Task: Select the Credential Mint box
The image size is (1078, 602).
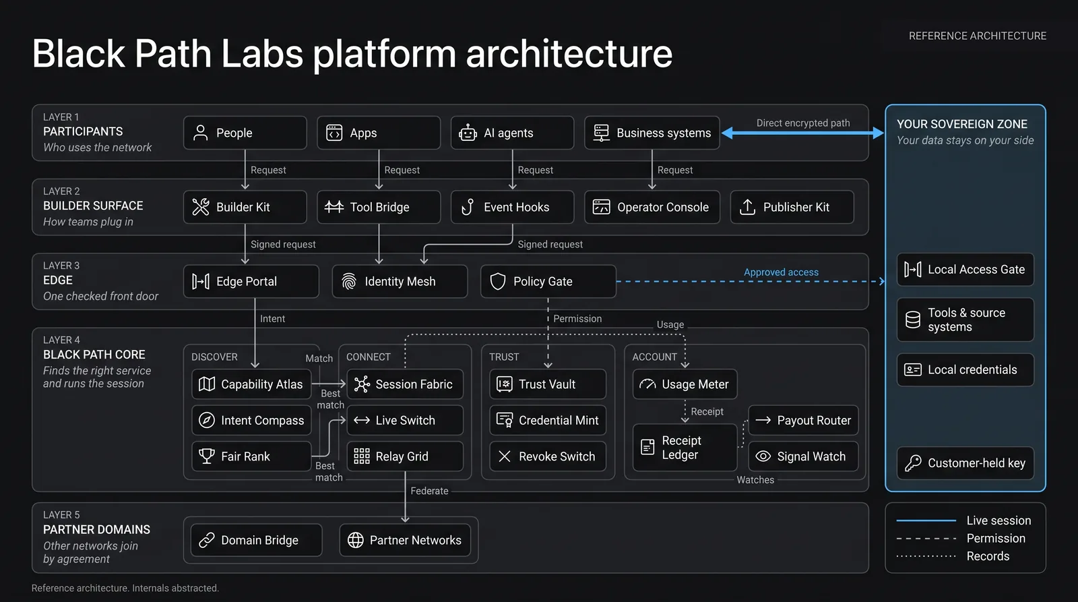Action: (548, 420)
